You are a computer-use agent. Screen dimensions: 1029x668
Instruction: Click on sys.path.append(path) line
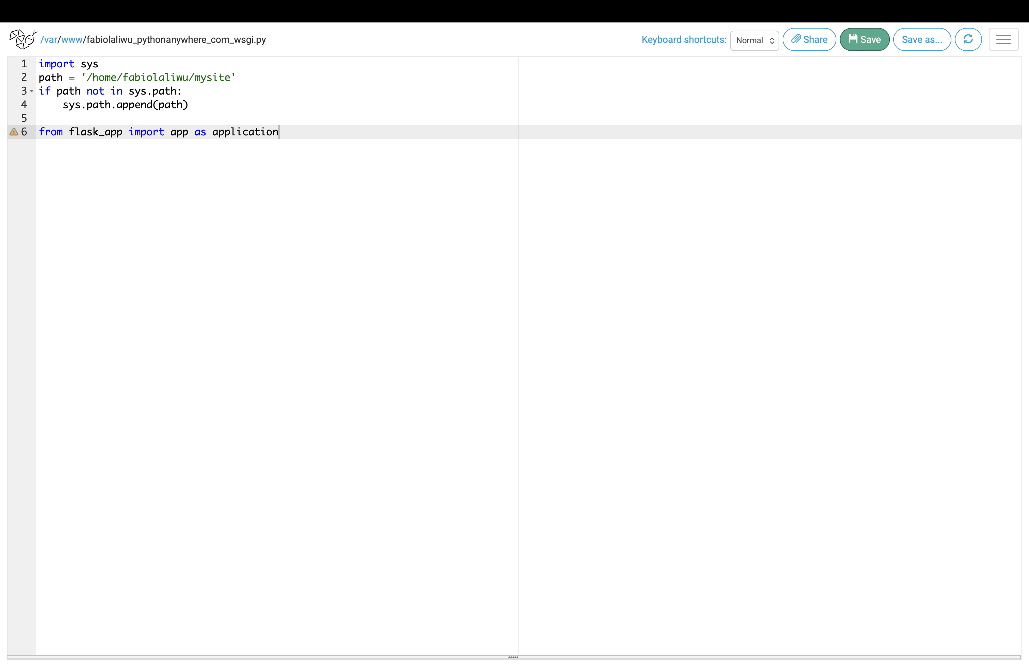tap(125, 104)
